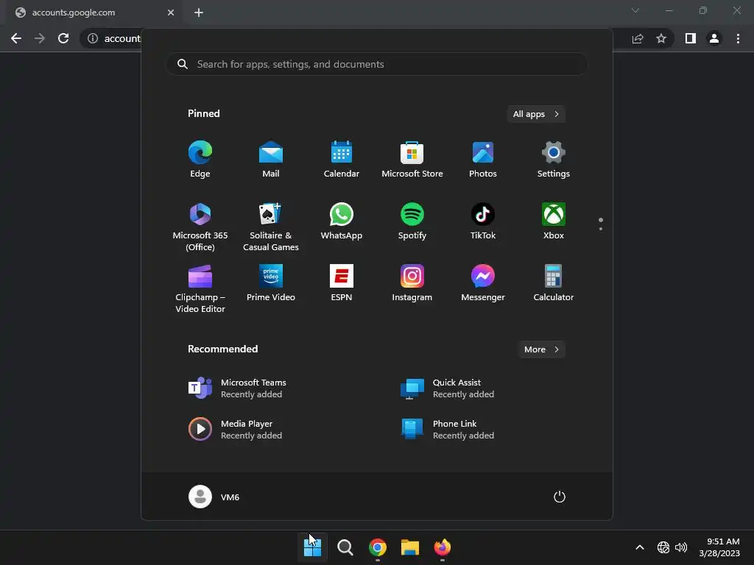Screen dimensions: 754x565
Task: Launch the Photos app
Action: pos(483,160)
